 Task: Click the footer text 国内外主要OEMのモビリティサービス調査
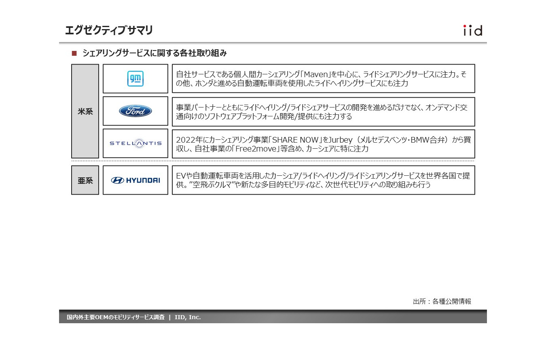pos(116,317)
